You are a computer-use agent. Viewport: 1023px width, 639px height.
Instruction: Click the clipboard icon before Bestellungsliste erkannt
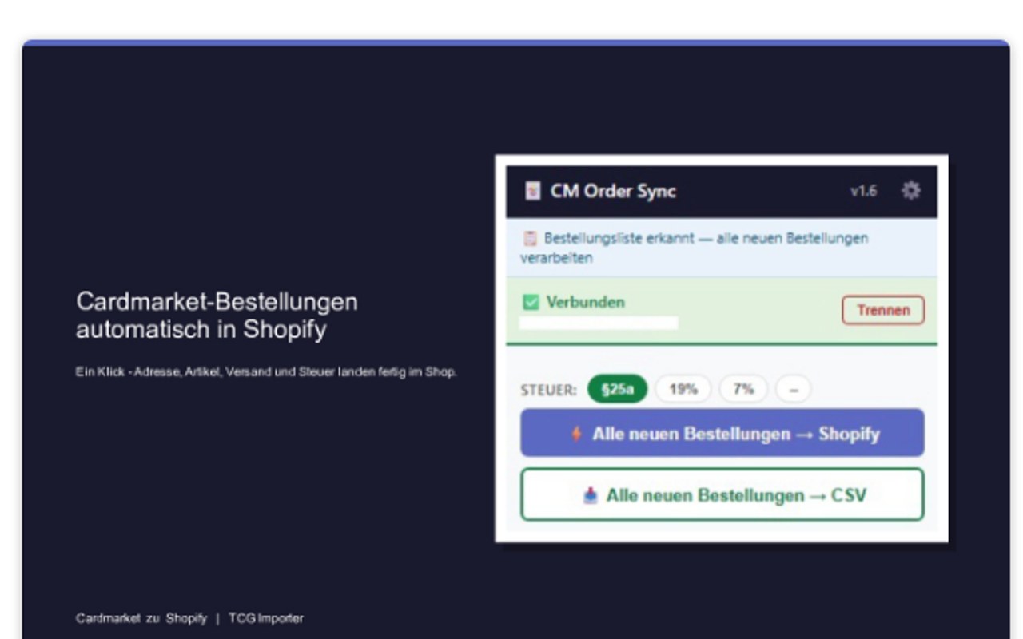(529, 238)
